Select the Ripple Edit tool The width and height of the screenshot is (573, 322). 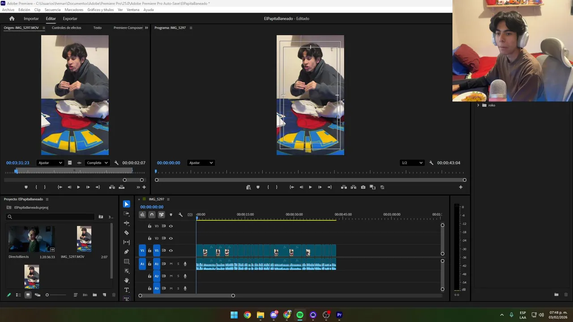(x=127, y=223)
